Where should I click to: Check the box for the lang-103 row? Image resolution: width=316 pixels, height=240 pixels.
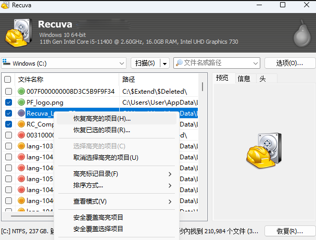click(x=8, y=146)
